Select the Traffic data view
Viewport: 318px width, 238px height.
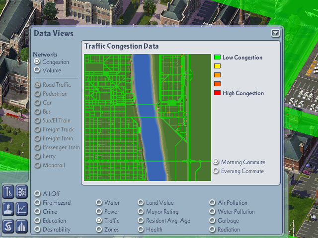(99, 220)
